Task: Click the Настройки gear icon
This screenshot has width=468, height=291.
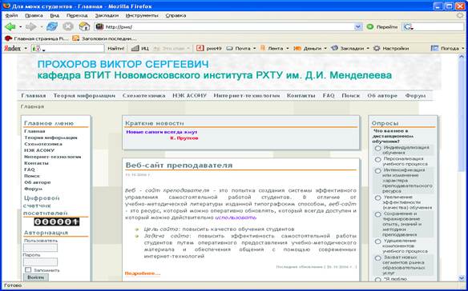Action: click(377, 48)
